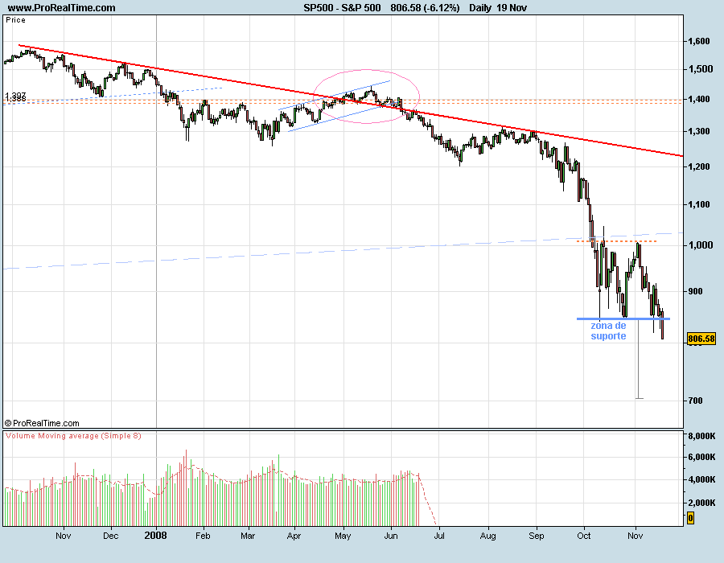Image resolution: width=724 pixels, height=563 pixels.
Task: Click the 8,000K volume axis label
Action: click(x=701, y=436)
